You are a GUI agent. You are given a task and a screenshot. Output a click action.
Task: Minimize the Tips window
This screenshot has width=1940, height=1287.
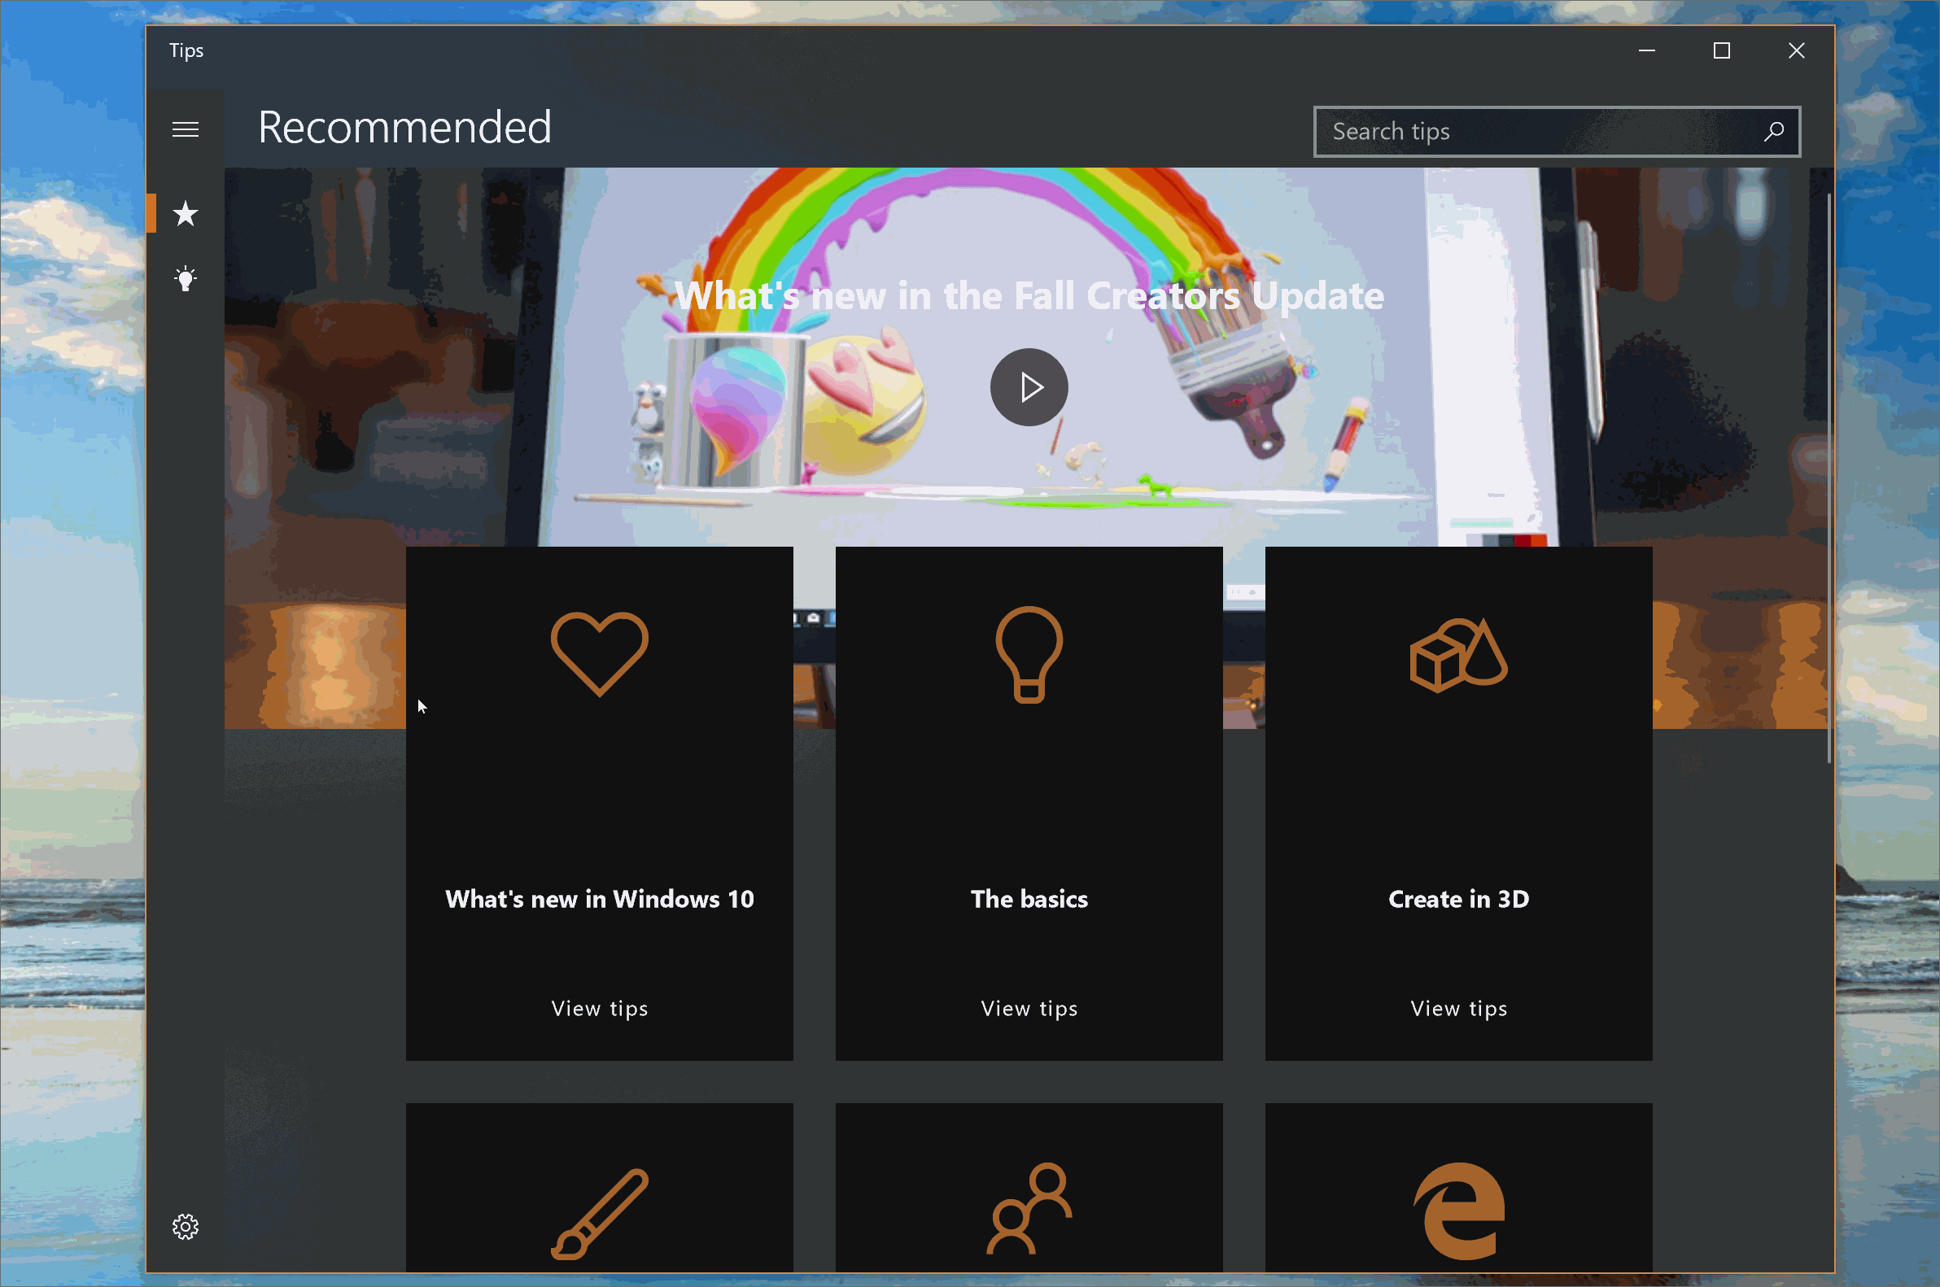[1646, 51]
